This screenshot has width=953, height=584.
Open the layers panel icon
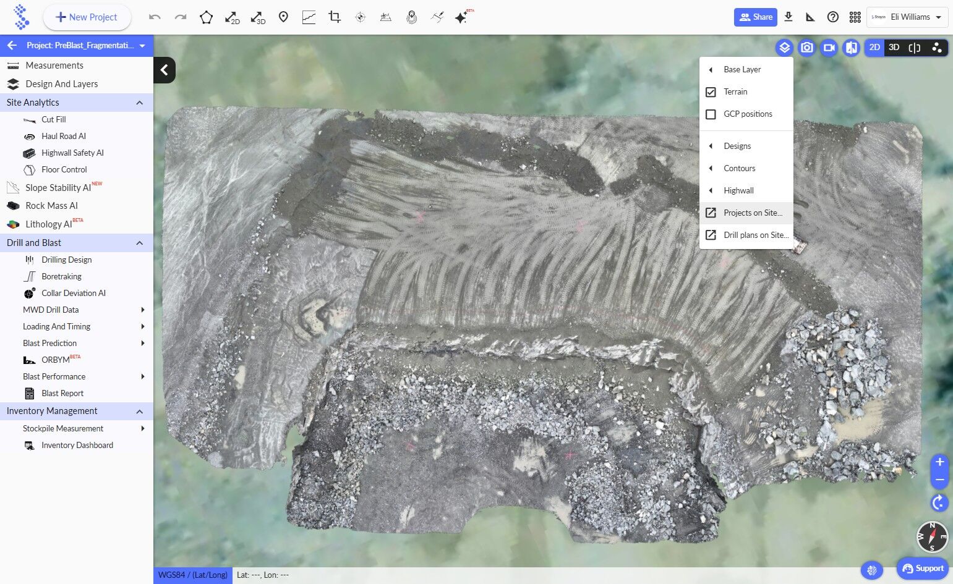[784, 48]
